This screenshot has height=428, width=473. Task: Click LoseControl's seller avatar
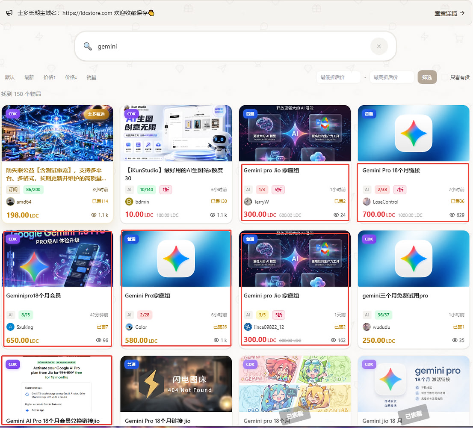pos(367,202)
